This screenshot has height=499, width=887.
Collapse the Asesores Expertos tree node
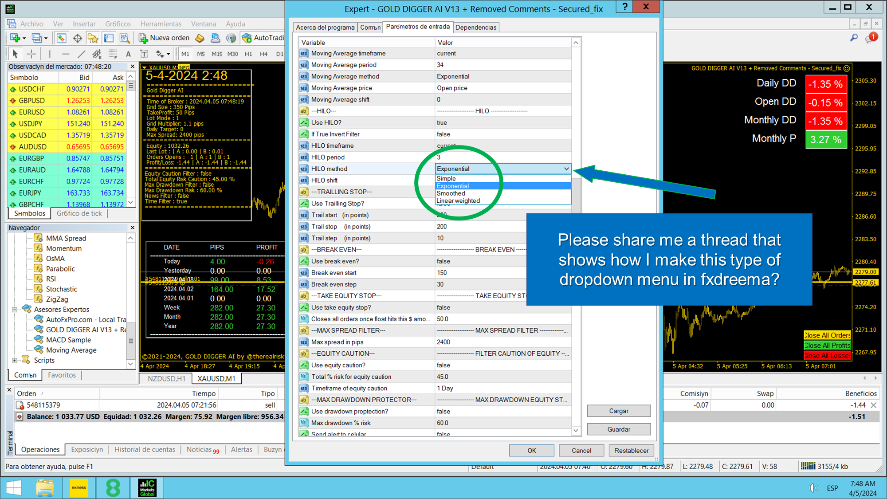coord(15,310)
